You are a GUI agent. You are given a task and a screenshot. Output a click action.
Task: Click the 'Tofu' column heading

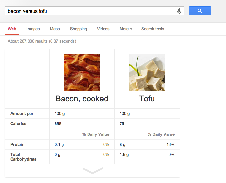tap(147, 99)
